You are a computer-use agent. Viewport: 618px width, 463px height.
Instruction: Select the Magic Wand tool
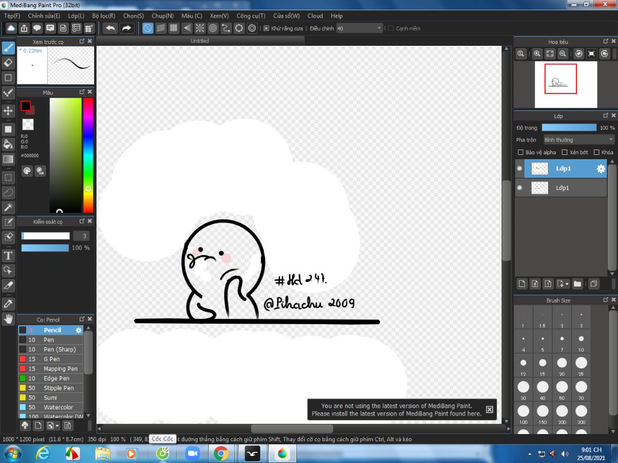click(8, 207)
